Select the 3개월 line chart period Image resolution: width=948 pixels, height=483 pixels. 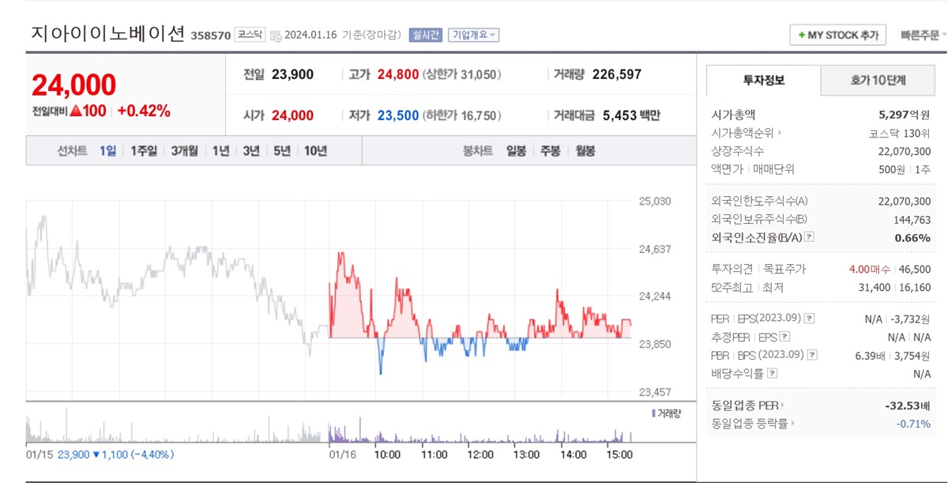(184, 151)
